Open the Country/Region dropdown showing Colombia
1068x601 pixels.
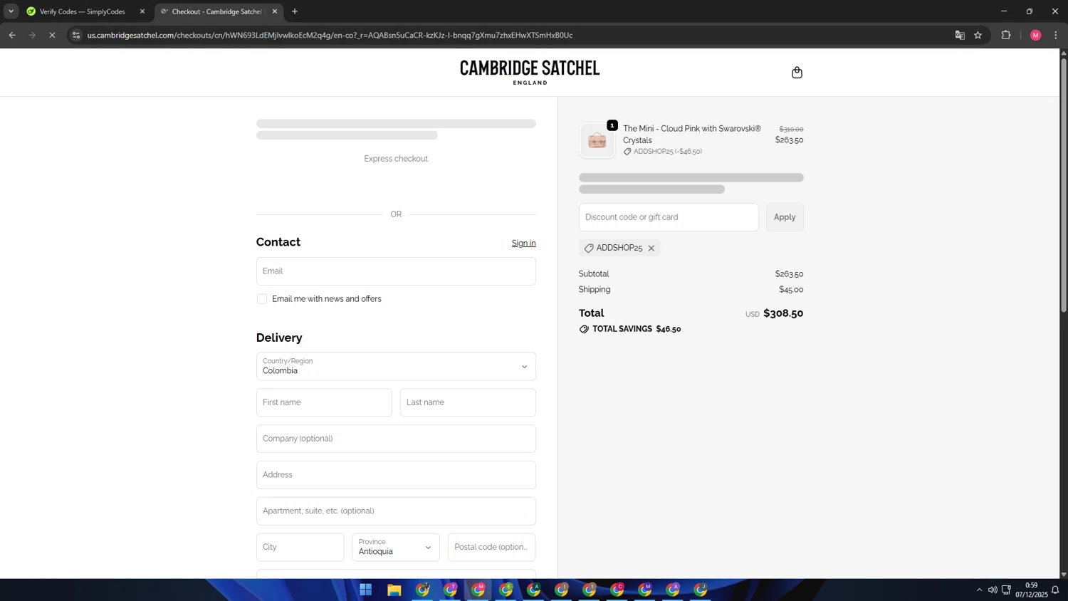396,366
